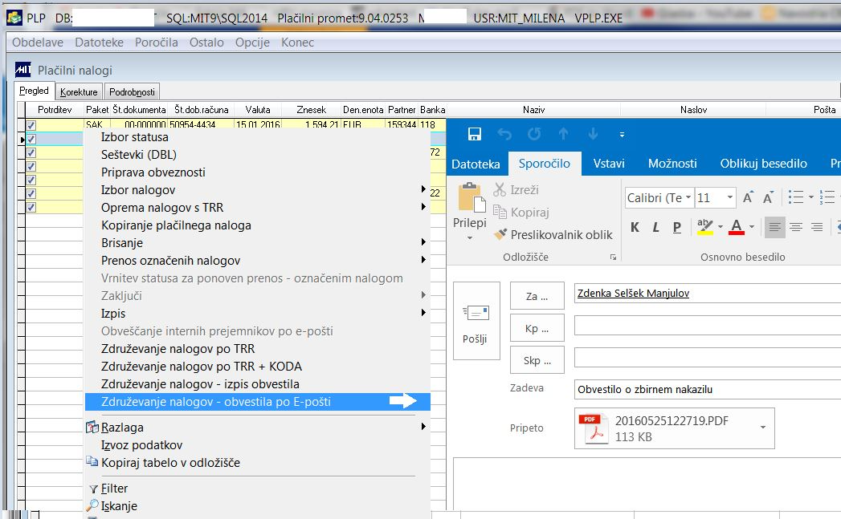Decrease the font size with the small A
The width and height of the screenshot is (841, 519).
click(x=768, y=197)
